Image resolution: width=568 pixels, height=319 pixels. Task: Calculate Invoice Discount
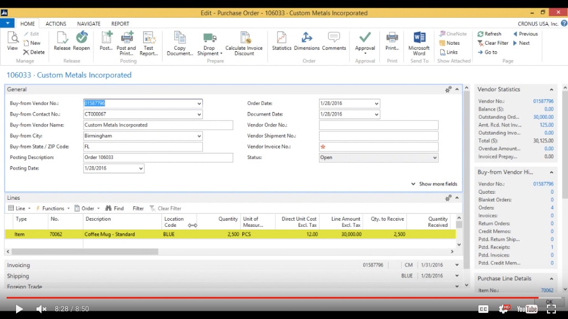[244, 44]
